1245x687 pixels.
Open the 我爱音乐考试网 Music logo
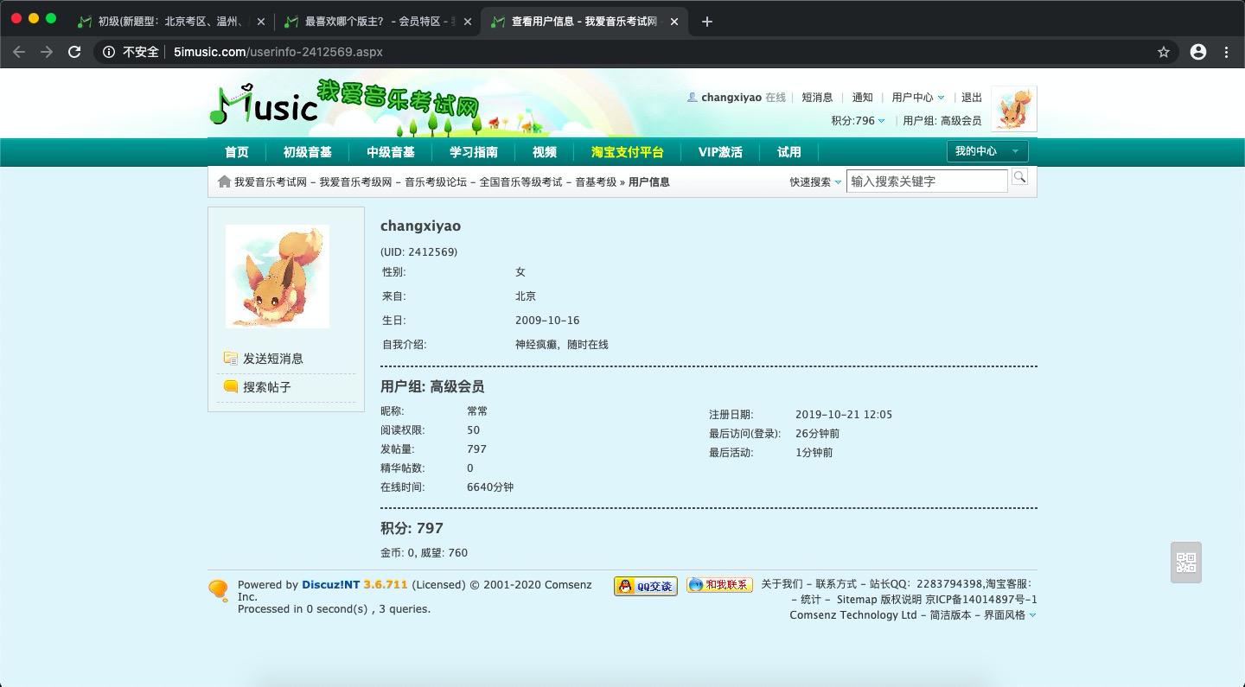pos(346,105)
